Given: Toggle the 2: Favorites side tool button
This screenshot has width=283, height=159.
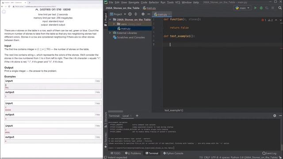Looking at the screenshot, I should pyautogui.click(x=106, y=140).
